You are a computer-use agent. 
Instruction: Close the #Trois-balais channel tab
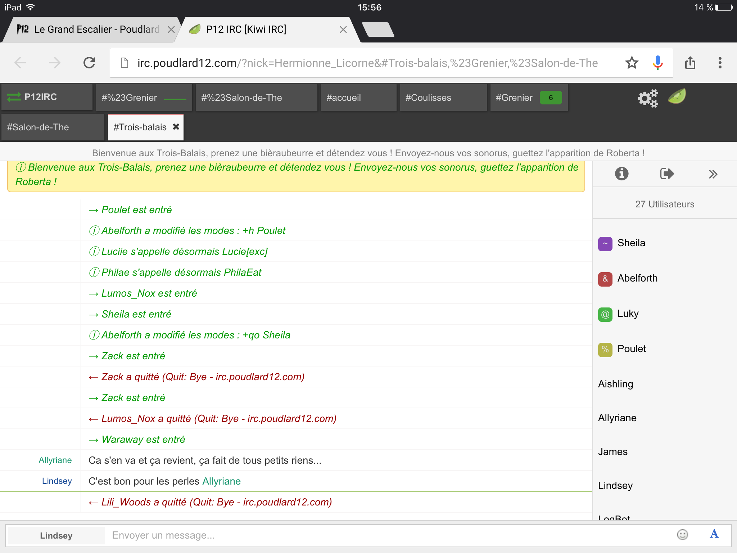[x=176, y=127]
